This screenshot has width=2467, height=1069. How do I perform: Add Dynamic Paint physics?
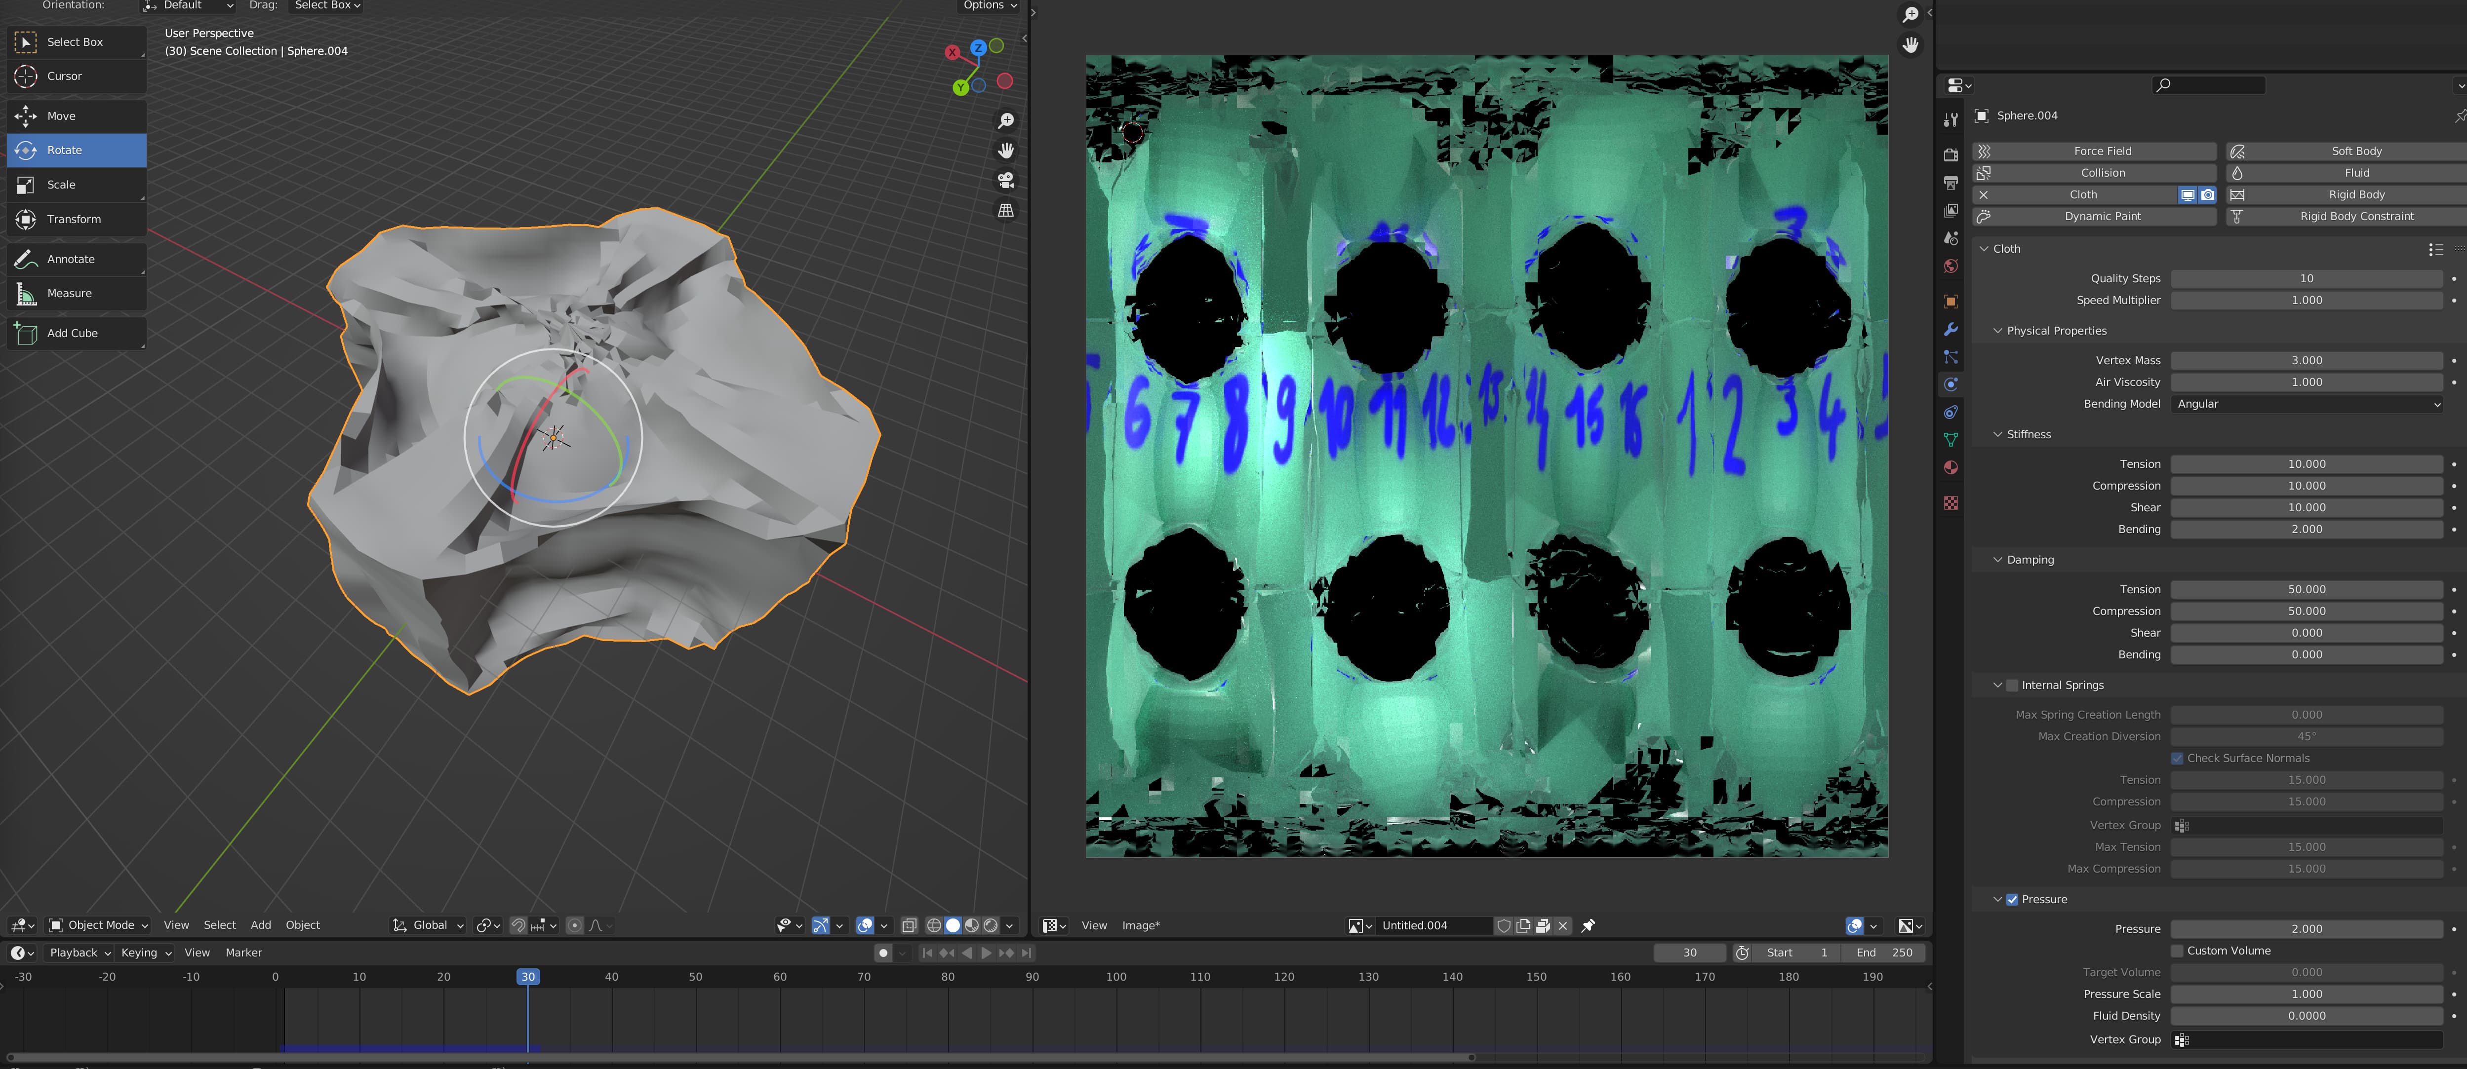pos(2095,217)
